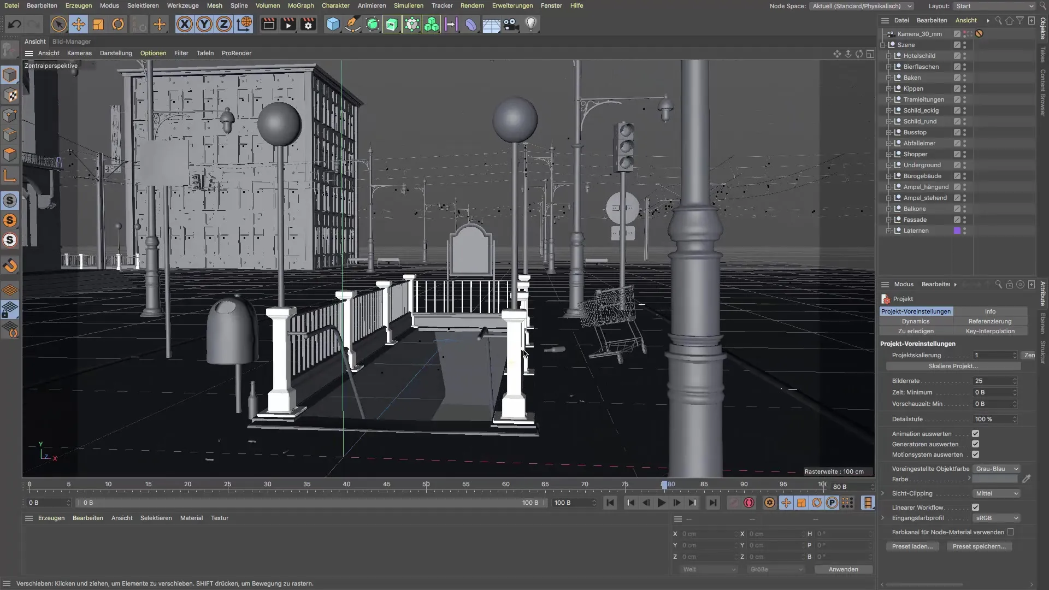1049x590 pixels.
Task: Play the animation forwards
Action: click(x=661, y=503)
